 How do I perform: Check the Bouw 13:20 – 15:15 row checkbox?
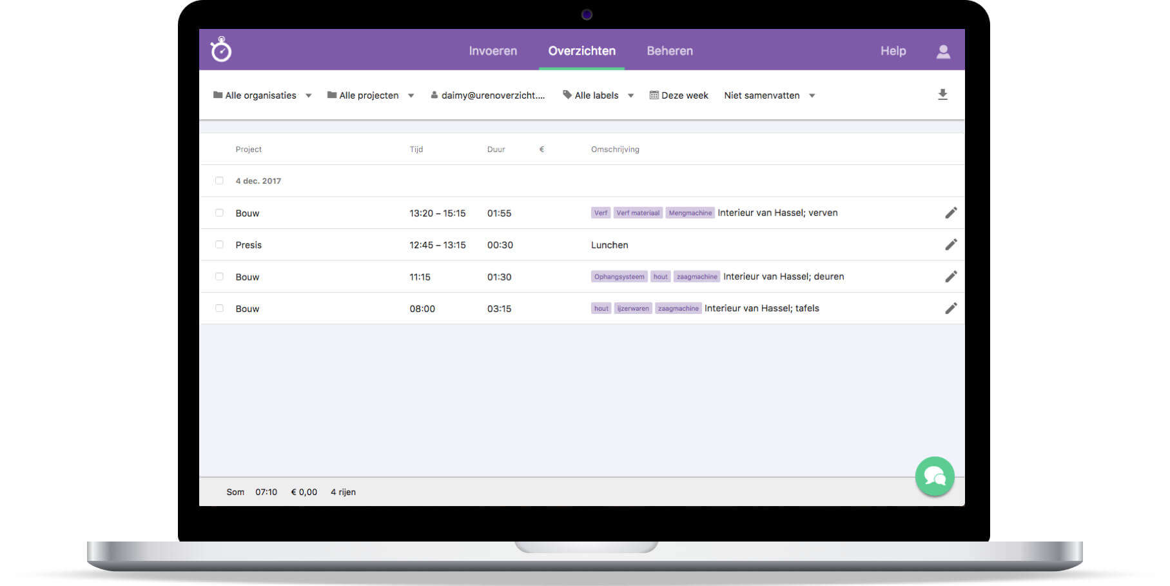219,213
